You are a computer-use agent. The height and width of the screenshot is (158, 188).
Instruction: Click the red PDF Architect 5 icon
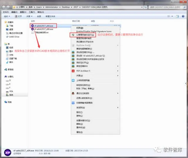tap(73, 71)
